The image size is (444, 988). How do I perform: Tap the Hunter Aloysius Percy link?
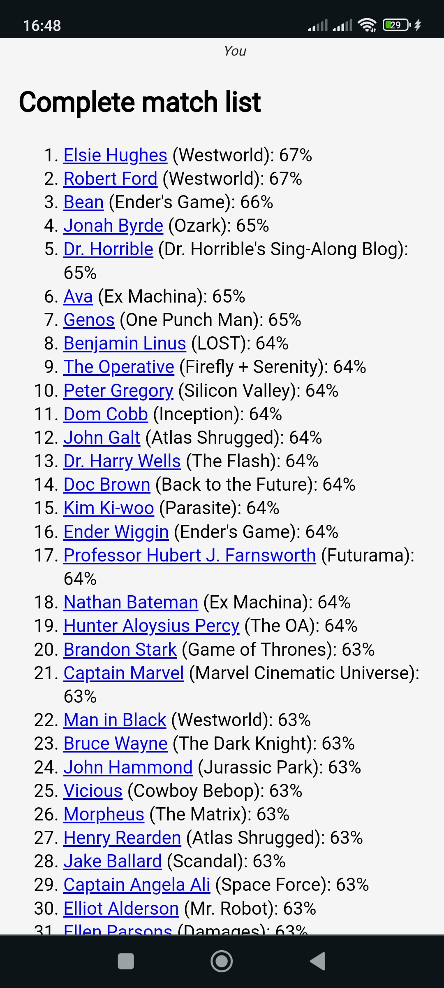click(151, 626)
